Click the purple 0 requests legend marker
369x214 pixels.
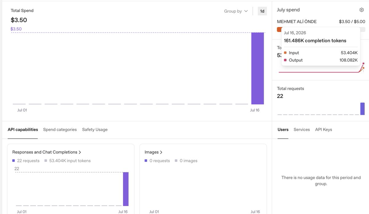[146, 161]
